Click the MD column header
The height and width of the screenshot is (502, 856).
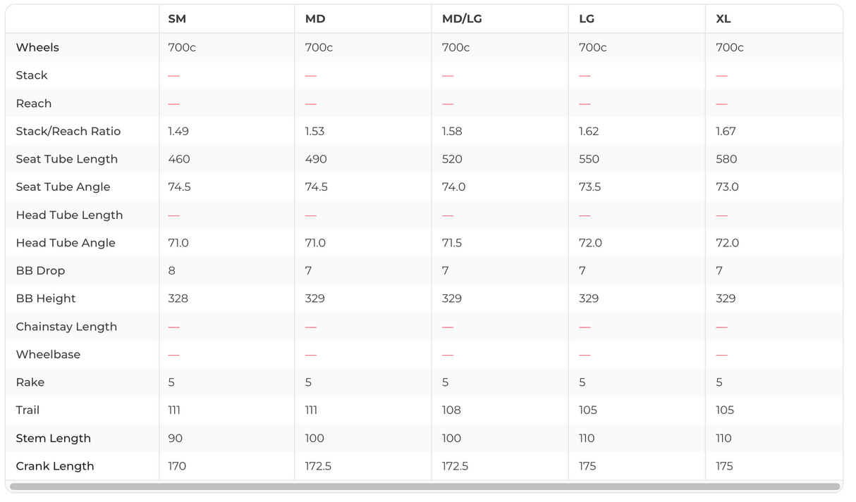[x=315, y=19]
